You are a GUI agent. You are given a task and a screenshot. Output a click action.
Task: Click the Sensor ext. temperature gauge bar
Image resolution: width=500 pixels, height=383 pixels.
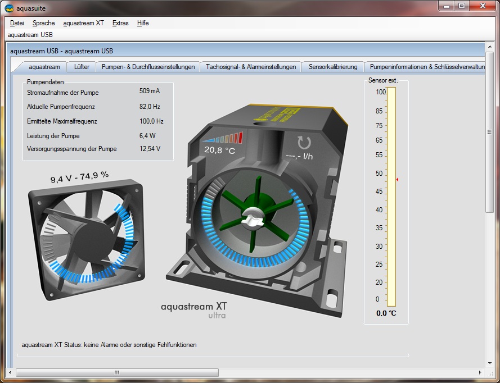point(391,197)
